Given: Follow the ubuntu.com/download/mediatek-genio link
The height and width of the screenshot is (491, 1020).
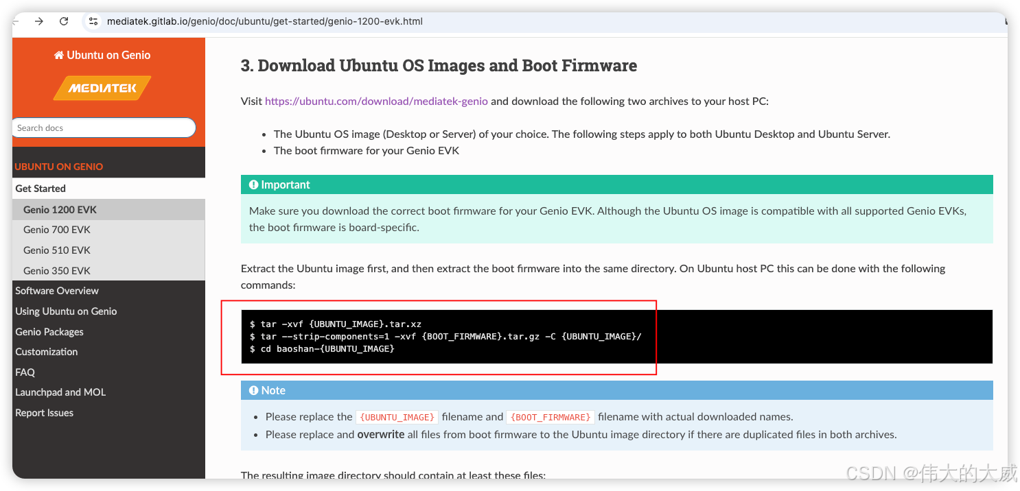Looking at the screenshot, I should click(x=376, y=101).
